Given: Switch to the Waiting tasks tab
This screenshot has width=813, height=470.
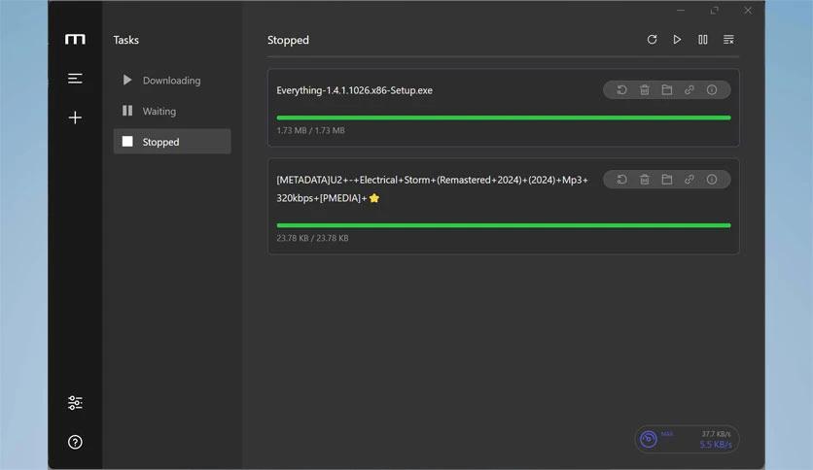Looking at the screenshot, I should 172,111.
